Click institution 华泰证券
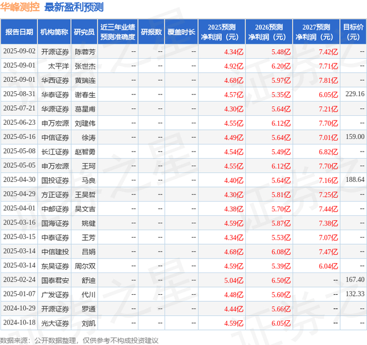Screen dimensions: 367x345 55,94
